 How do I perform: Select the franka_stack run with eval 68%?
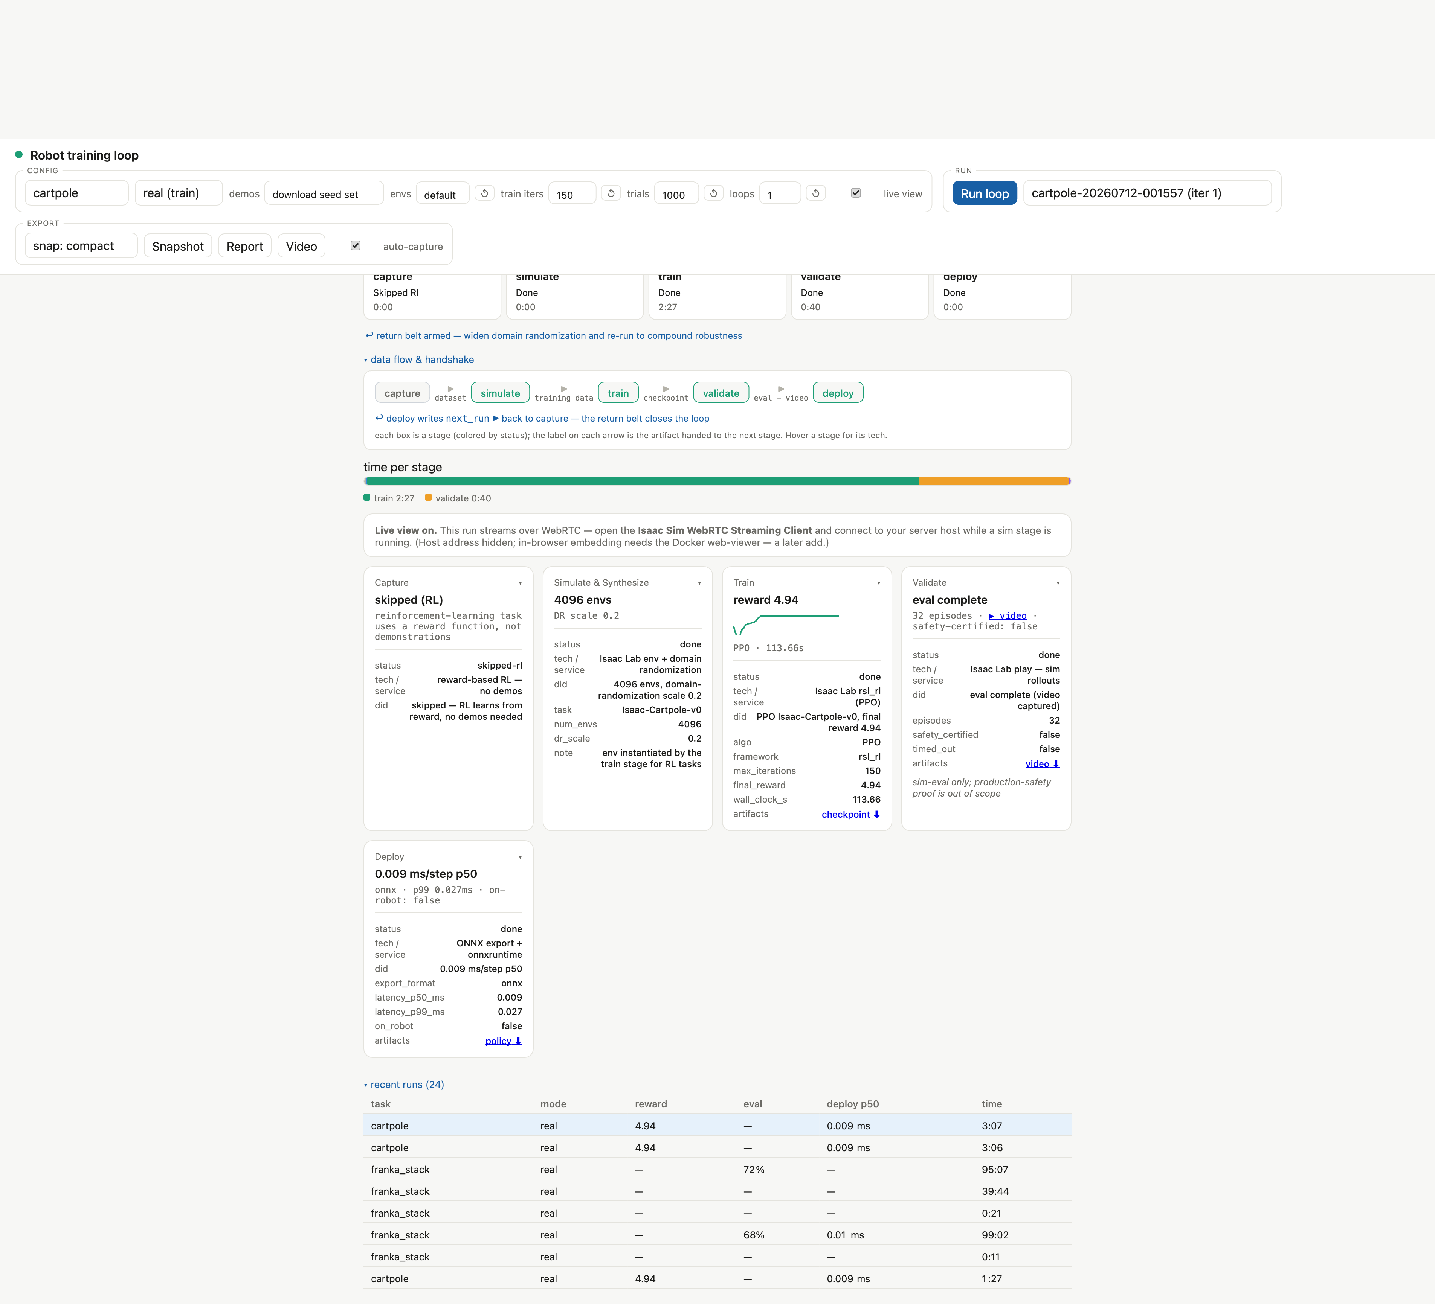(x=717, y=1235)
